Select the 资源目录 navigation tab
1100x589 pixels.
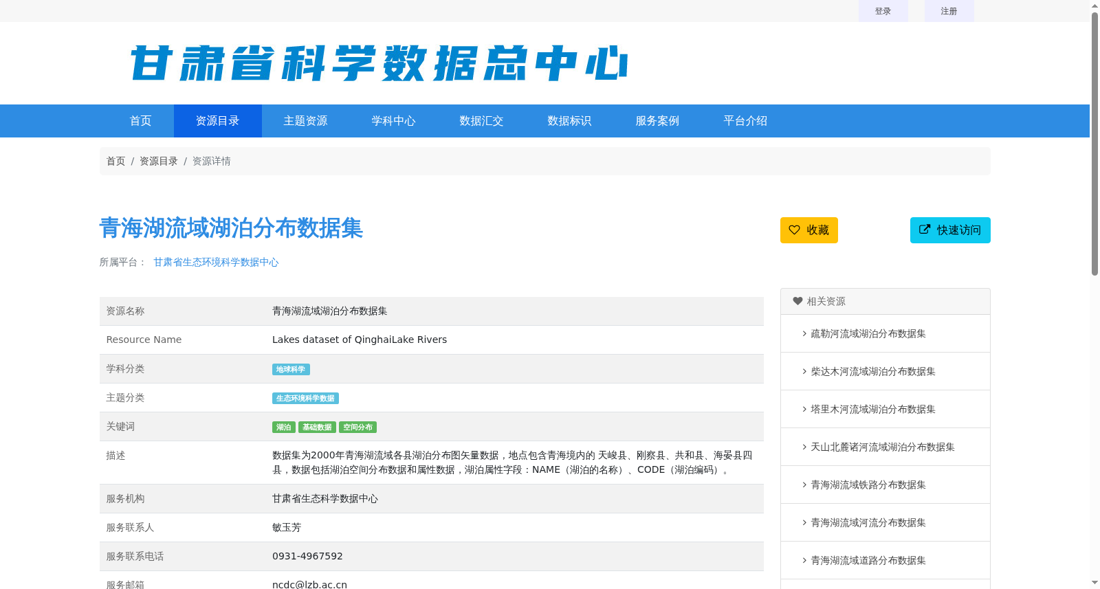point(218,121)
